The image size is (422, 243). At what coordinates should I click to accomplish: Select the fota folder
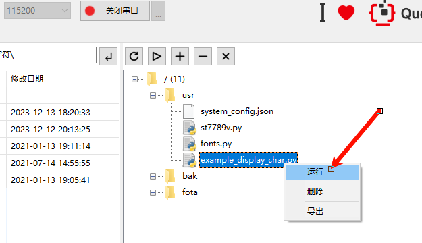(x=190, y=192)
